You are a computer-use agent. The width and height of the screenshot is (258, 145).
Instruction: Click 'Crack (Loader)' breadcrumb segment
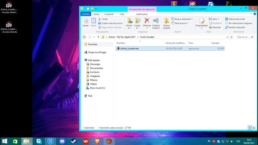point(147,37)
